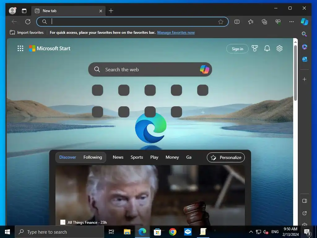The width and height of the screenshot is (317, 238).
Task: Open the Edge profile avatar
Action: [x=12, y=11]
